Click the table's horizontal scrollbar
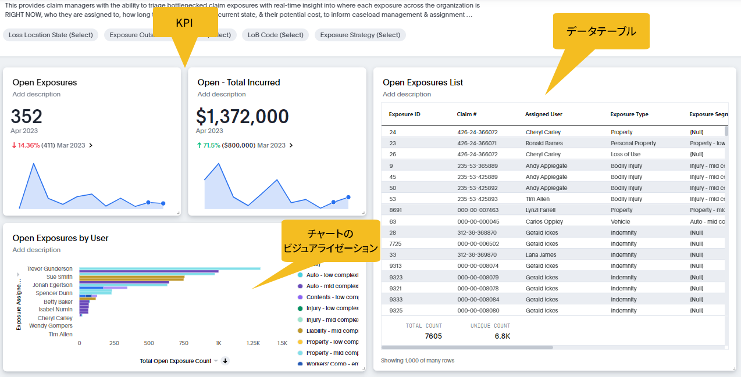 pos(467,347)
